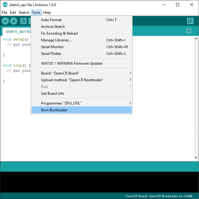199x199 pixels.
Task: Launch Serial Monitor from the menu
Action: click(81, 47)
